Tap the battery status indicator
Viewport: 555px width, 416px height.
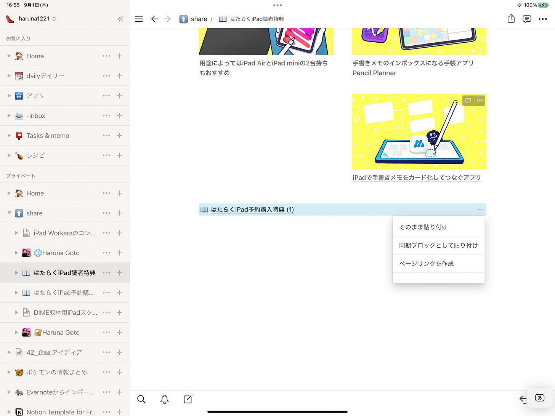click(544, 5)
